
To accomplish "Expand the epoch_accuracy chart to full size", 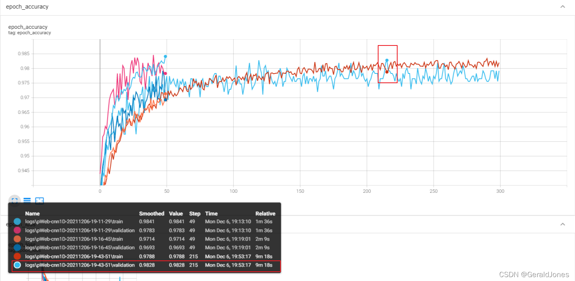I will click(x=14, y=201).
